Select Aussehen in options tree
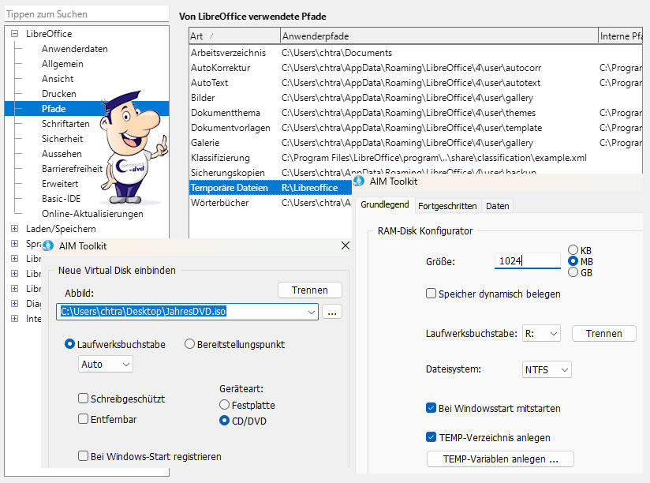This screenshot has height=483, width=650. (x=62, y=154)
